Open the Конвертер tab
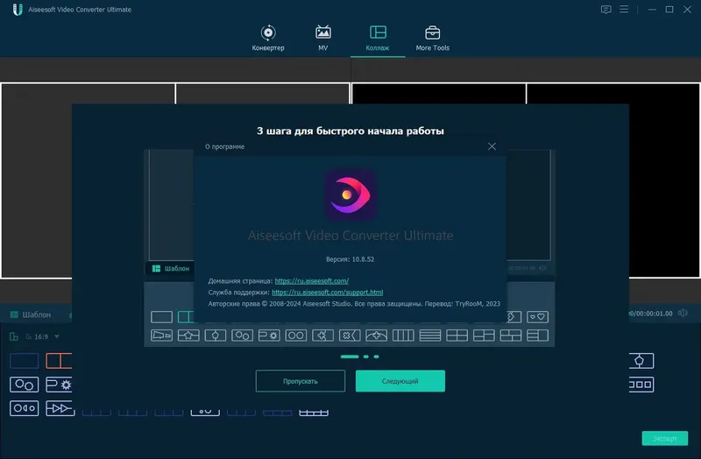 [x=268, y=38]
